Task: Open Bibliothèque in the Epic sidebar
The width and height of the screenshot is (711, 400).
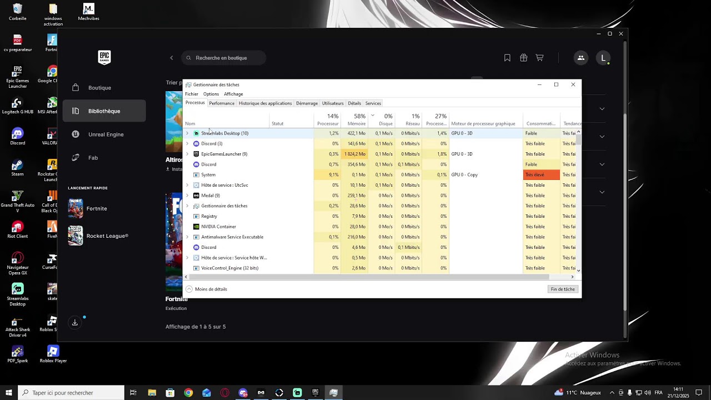Action: (x=104, y=111)
